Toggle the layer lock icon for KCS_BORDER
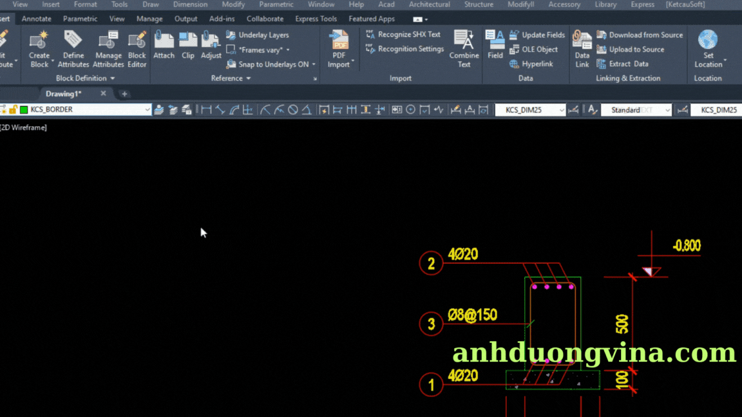 (x=13, y=110)
